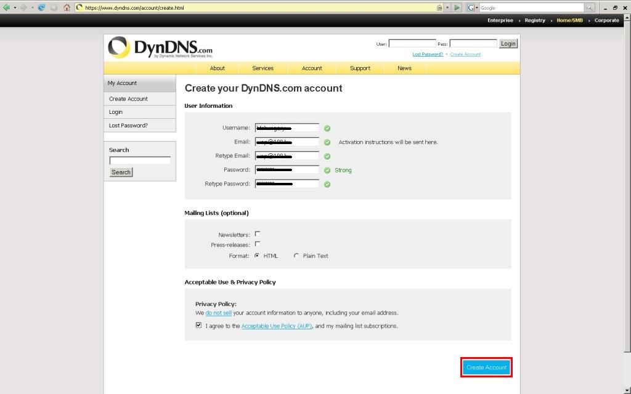The height and width of the screenshot is (394, 631).
Task: Click the green check beside the Username field
Action: 327,128
